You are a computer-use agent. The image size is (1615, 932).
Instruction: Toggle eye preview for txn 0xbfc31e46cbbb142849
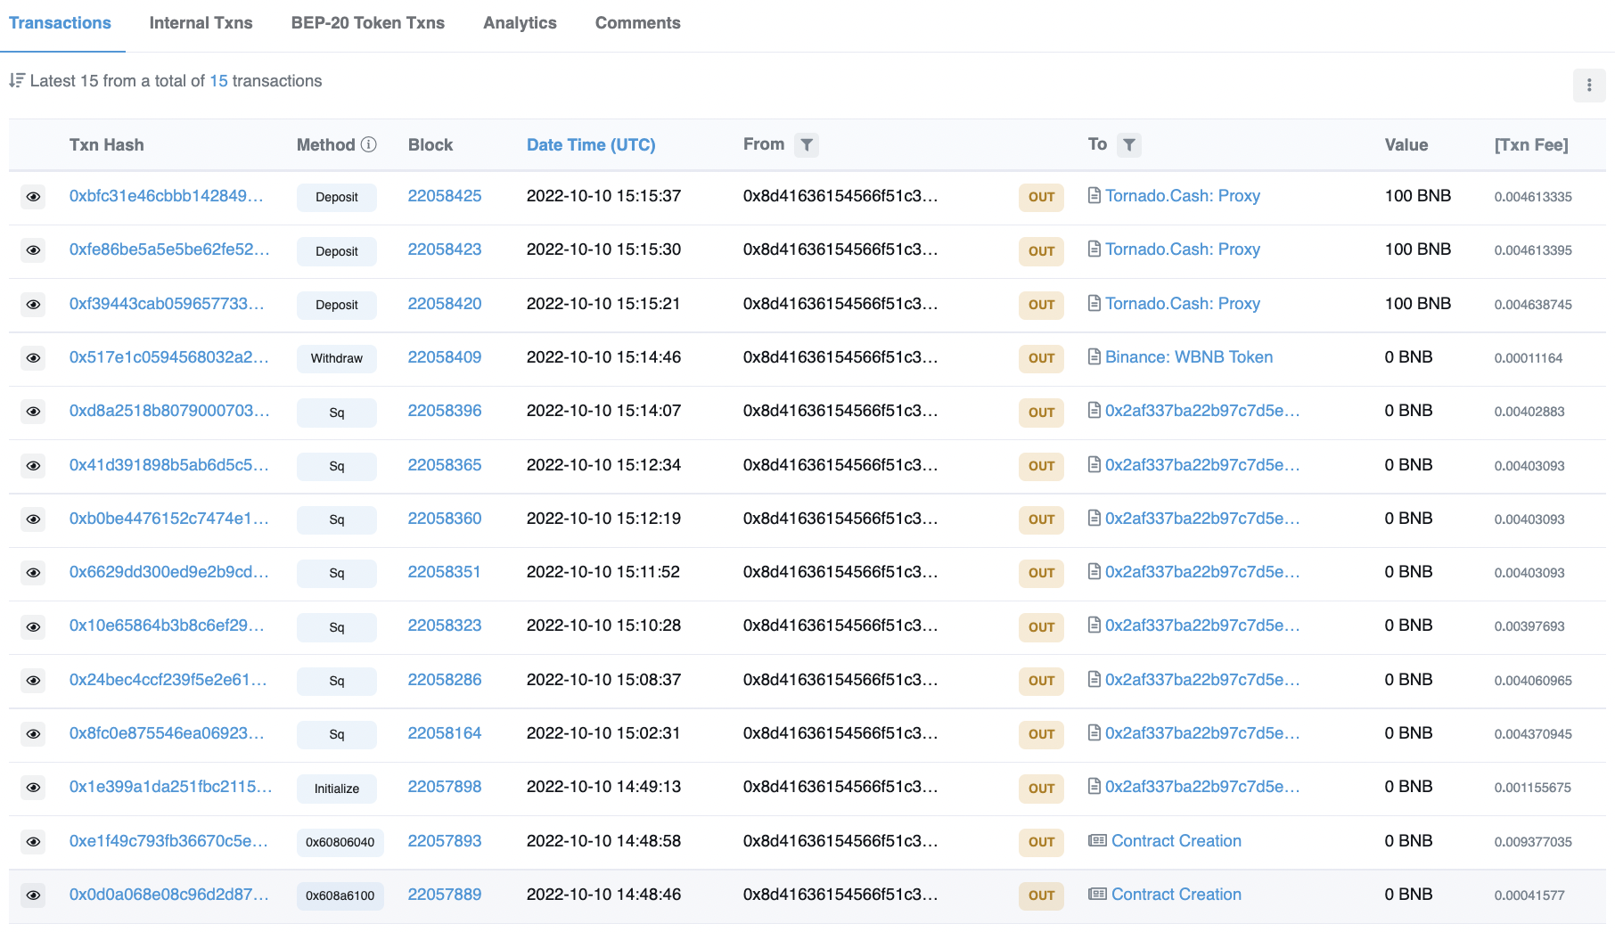coord(33,197)
